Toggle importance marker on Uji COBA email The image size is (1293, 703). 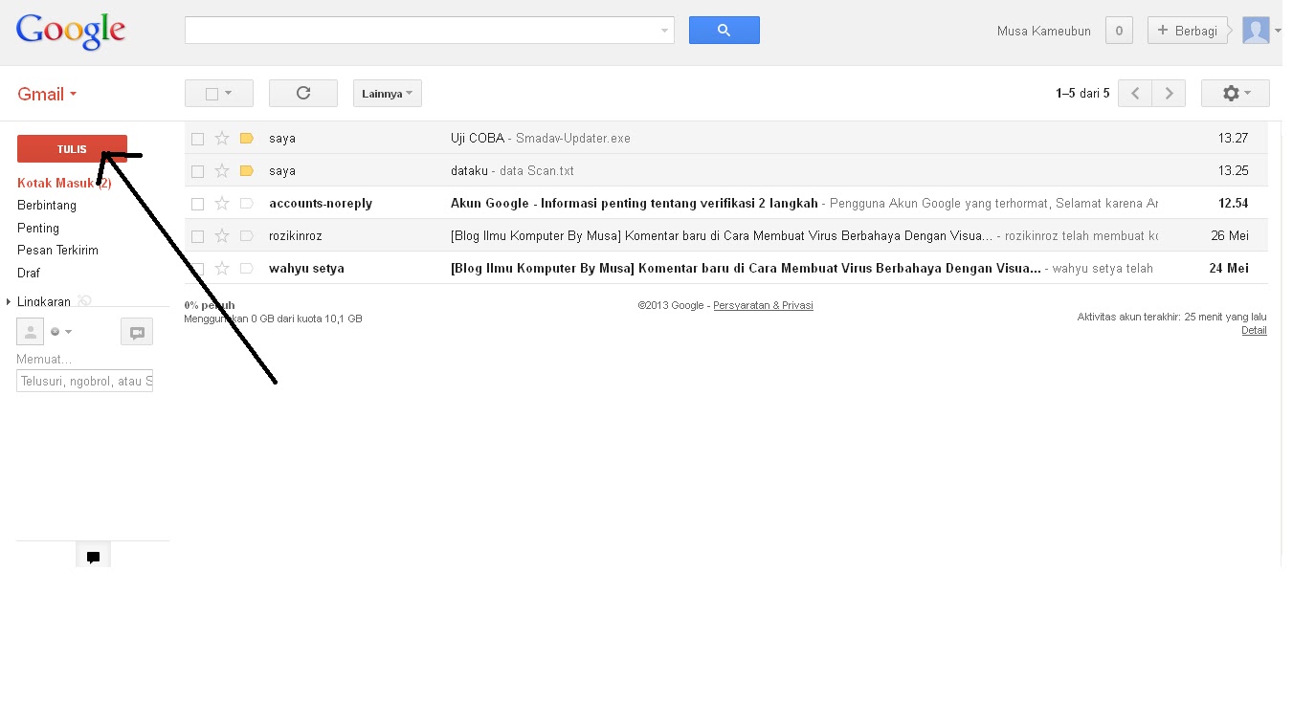(x=246, y=138)
